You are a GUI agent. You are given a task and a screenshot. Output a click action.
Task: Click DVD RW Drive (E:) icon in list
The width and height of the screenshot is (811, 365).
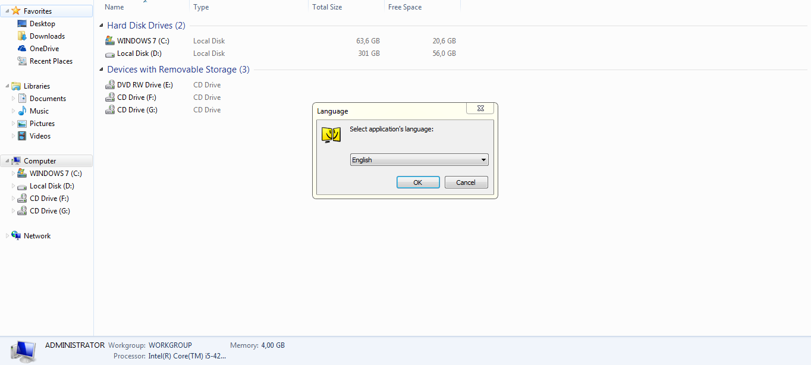[x=109, y=85]
